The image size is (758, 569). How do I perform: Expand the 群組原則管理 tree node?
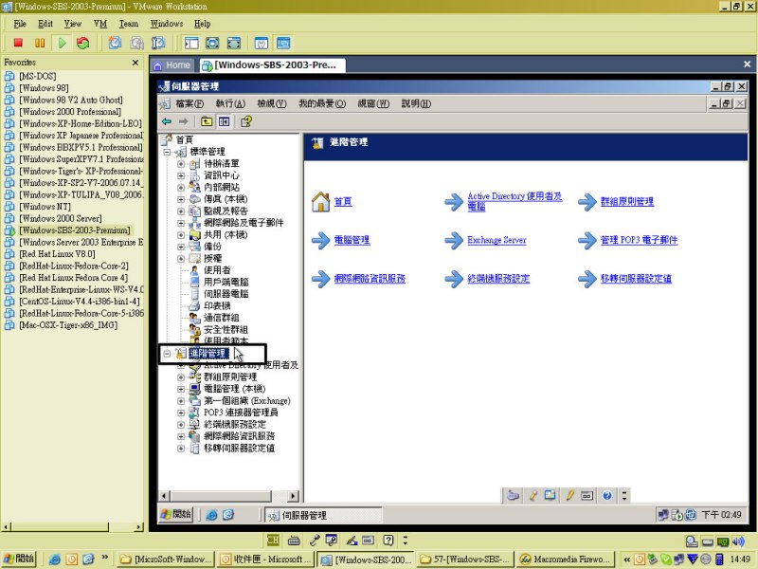click(181, 376)
